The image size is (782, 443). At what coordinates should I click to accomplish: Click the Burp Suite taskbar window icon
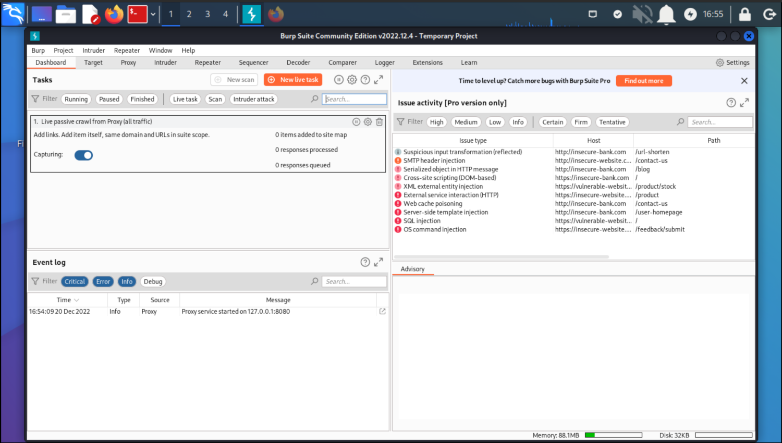click(x=251, y=14)
